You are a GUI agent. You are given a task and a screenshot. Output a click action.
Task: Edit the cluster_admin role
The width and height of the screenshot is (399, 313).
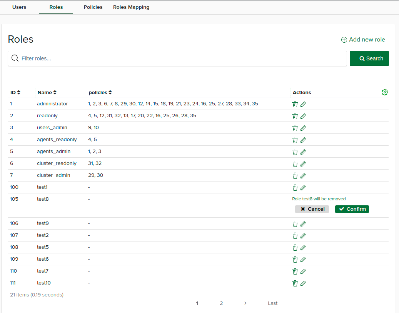pos(304,175)
